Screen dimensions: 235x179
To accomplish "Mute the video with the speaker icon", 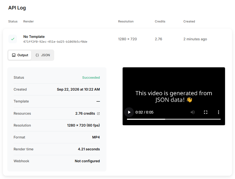I will point(193,112).
